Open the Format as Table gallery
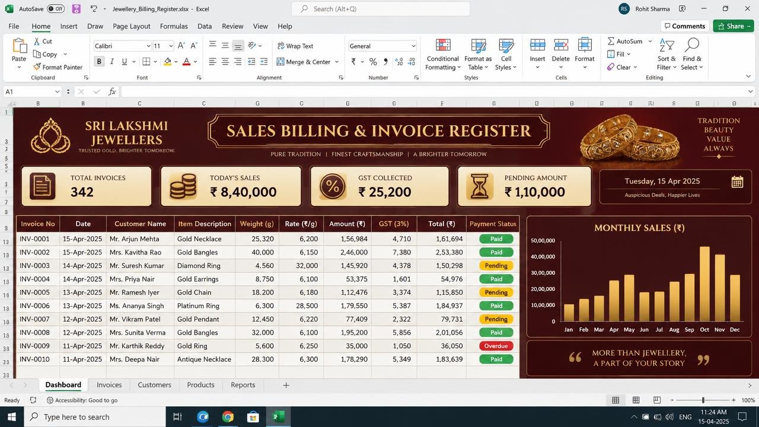759x427 pixels. [x=478, y=55]
